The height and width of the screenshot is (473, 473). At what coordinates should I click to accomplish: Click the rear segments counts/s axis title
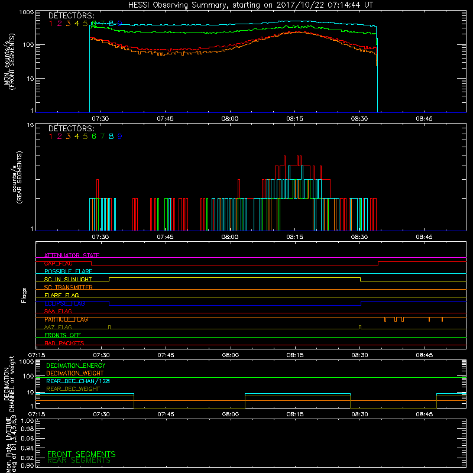tap(17, 177)
